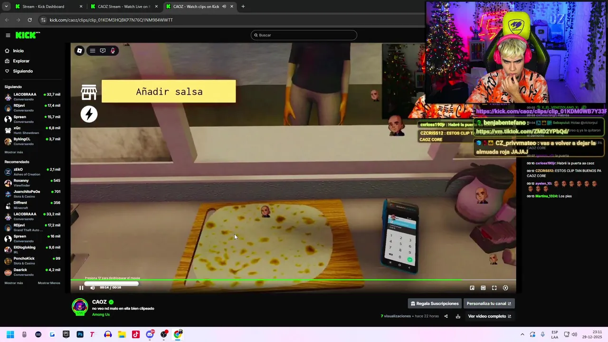Open Spreen channel with 15,7 mil viewers
The height and width of the screenshot is (342, 608).
(32, 119)
